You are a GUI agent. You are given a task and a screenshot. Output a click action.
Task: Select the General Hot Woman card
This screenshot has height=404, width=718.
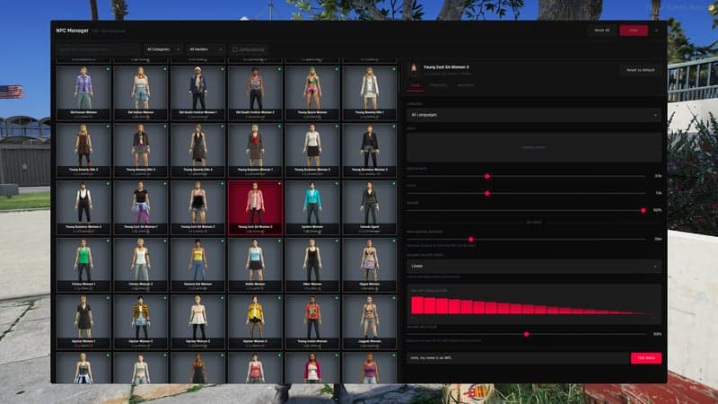pyautogui.click(x=197, y=265)
